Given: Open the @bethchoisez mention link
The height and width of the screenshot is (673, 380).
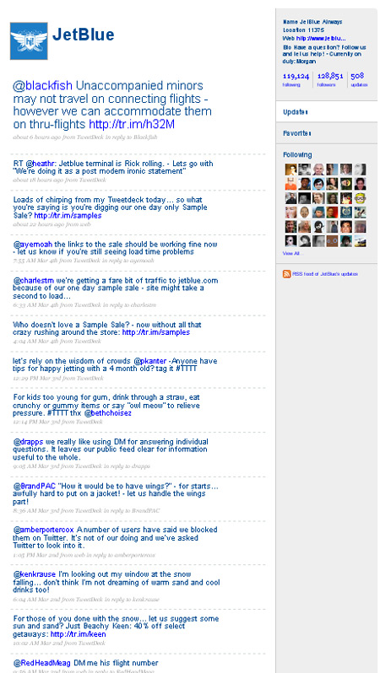Looking at the screenshot, I should pyautogui.click(x=107, y=413).
